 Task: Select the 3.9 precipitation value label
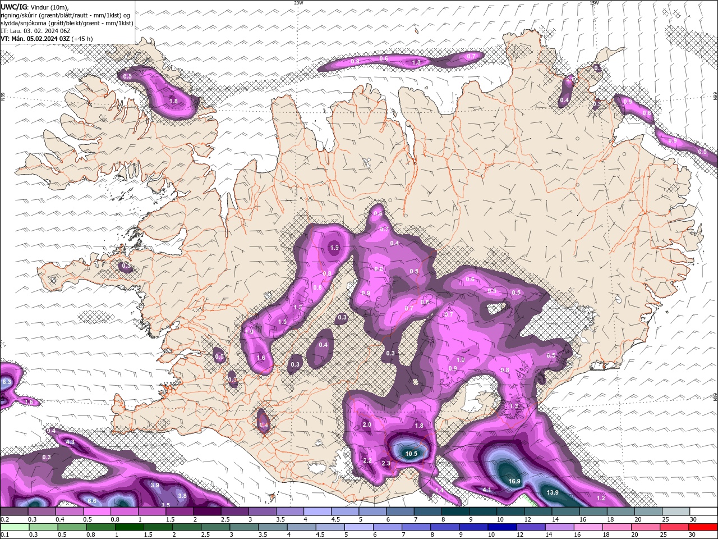(155, 485)
